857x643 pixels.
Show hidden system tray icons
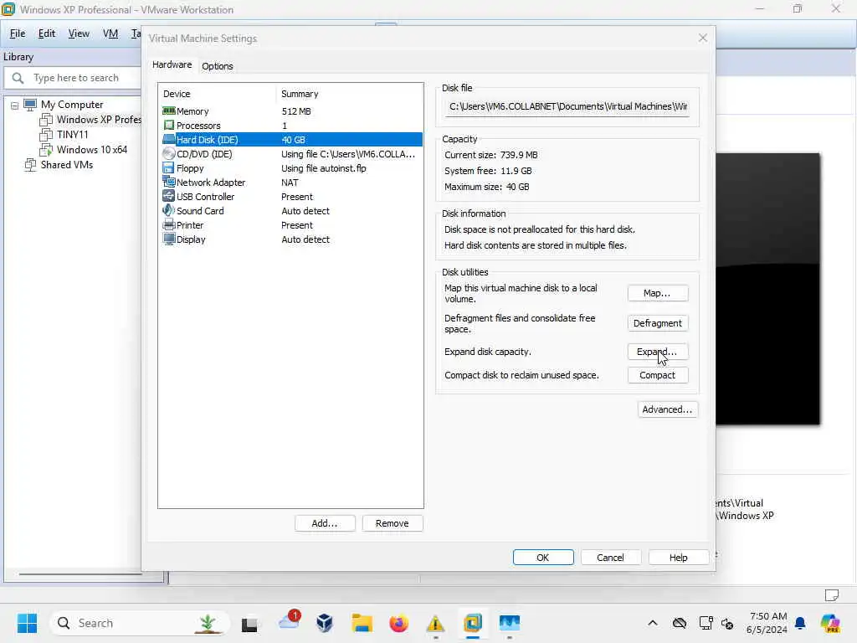tap(653, 623)
